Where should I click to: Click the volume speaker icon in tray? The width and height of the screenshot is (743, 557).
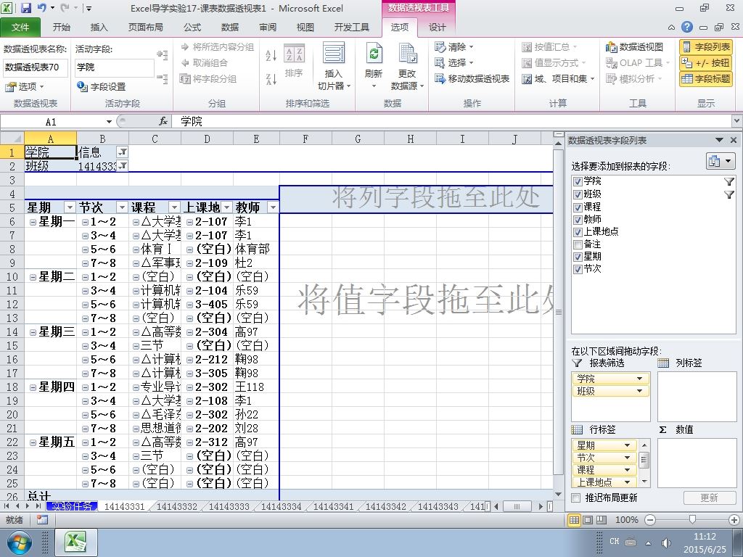tap(666, 542)
